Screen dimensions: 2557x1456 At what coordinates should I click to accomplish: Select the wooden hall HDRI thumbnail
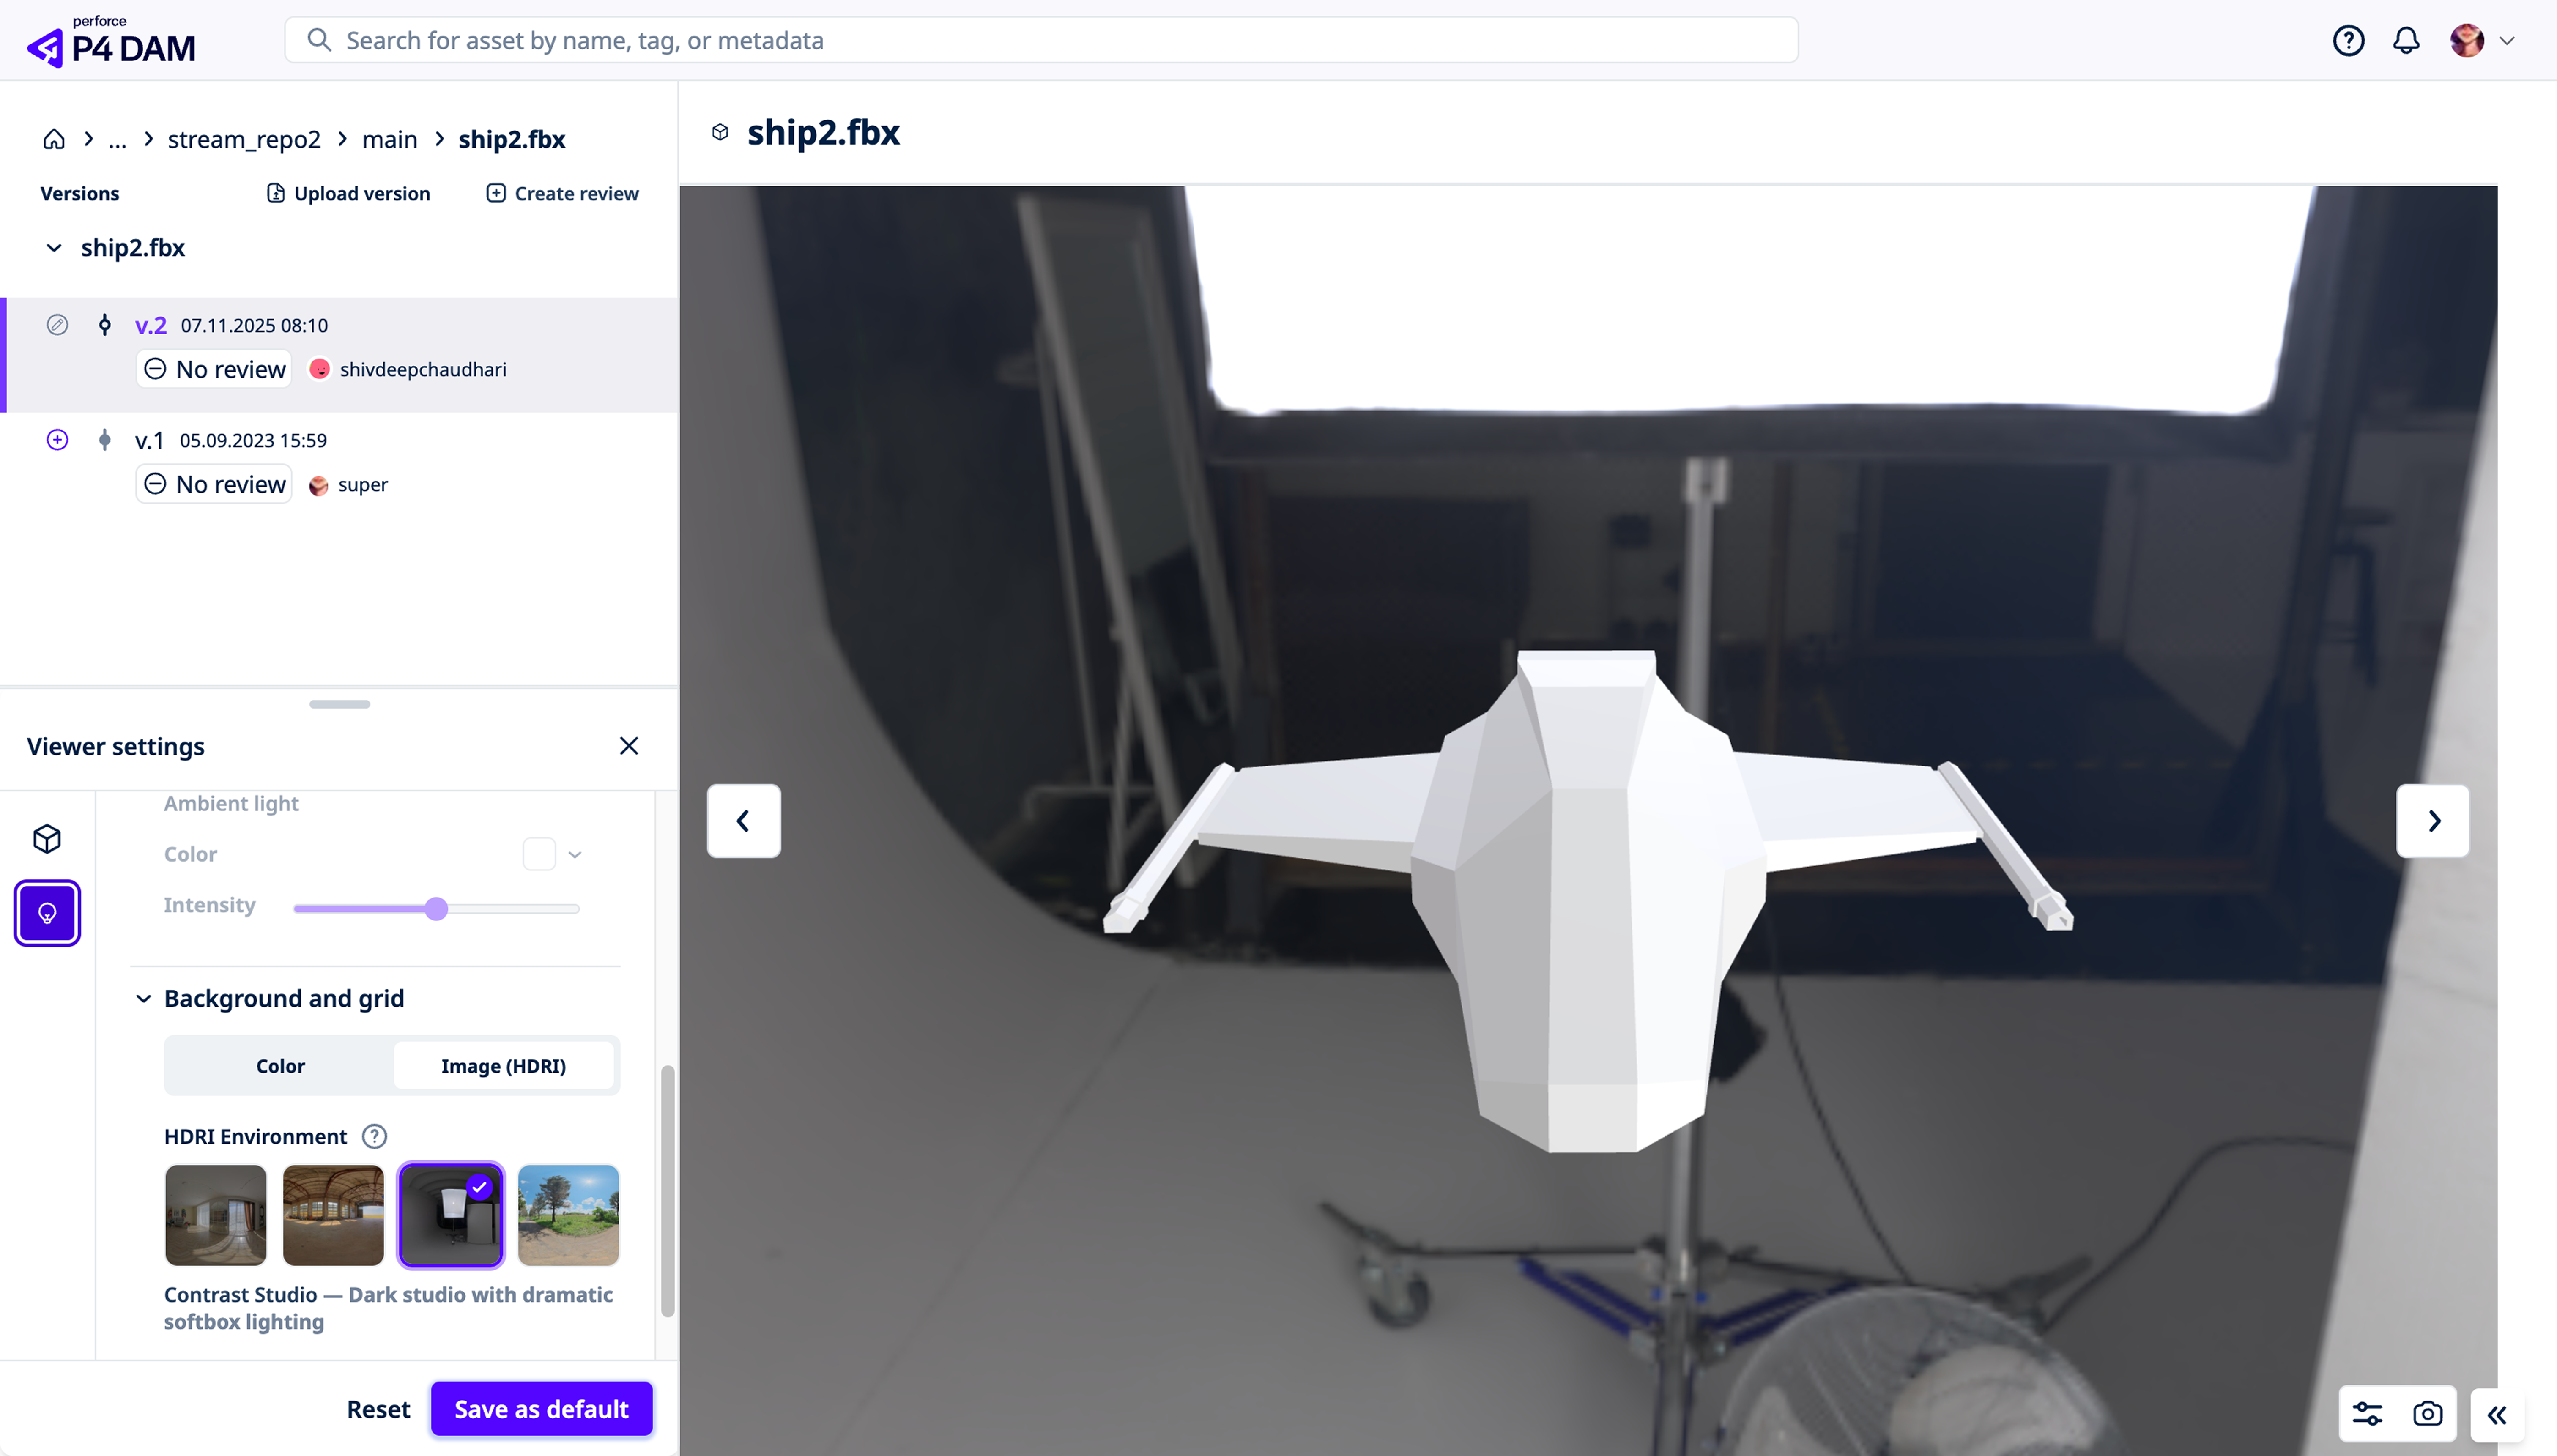point(333,1215)
